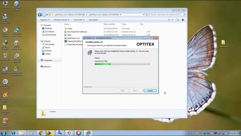The image size is (241, 136).
Task: Click the disabled Back button in InstallShield
Action: [x=122, y=91]
